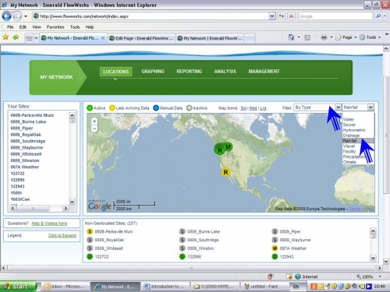The image size is (390, 292).
Task: Click the browser Forward arrow button
Action: point(17,16)
